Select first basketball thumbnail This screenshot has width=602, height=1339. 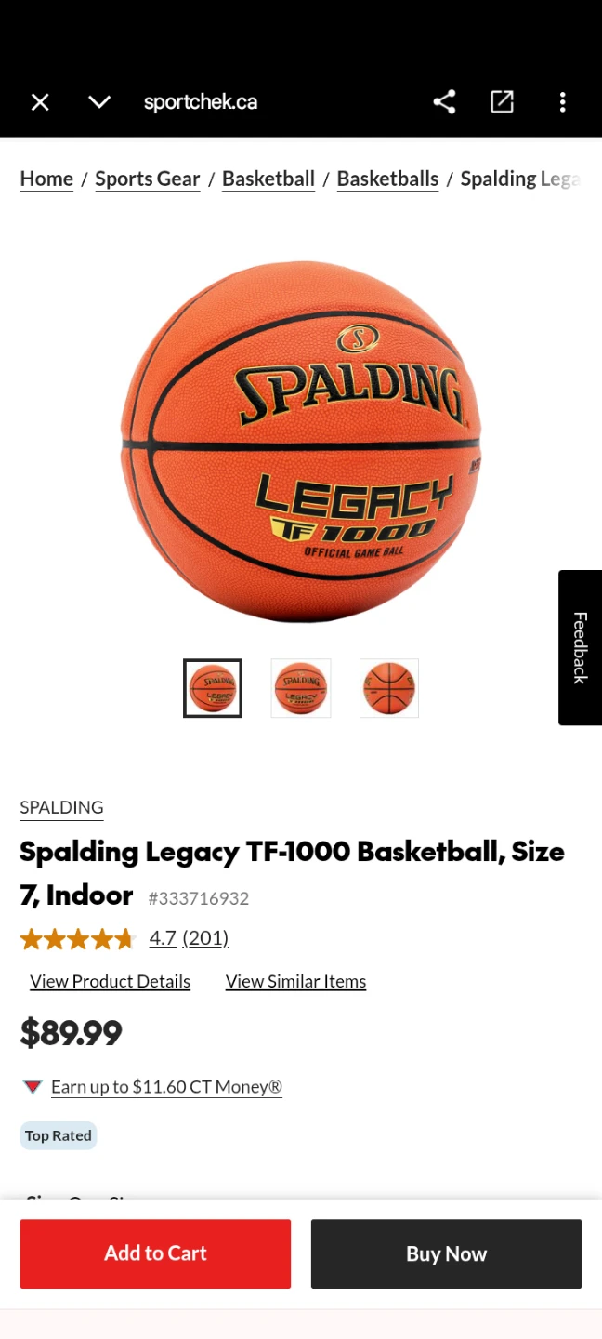pyautogui.click(x=213, y=688)
